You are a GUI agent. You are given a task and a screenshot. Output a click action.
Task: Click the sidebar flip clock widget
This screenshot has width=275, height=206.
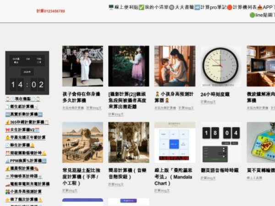pyautogui.click(x=27, y=72)
